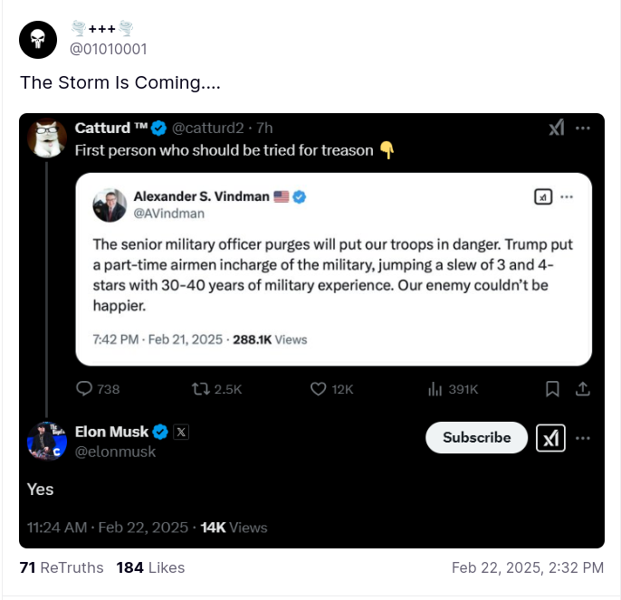Click the @elonmusk handle
Image resolution: width=621 pixels, height=600 pixels.
pos(115,452)
